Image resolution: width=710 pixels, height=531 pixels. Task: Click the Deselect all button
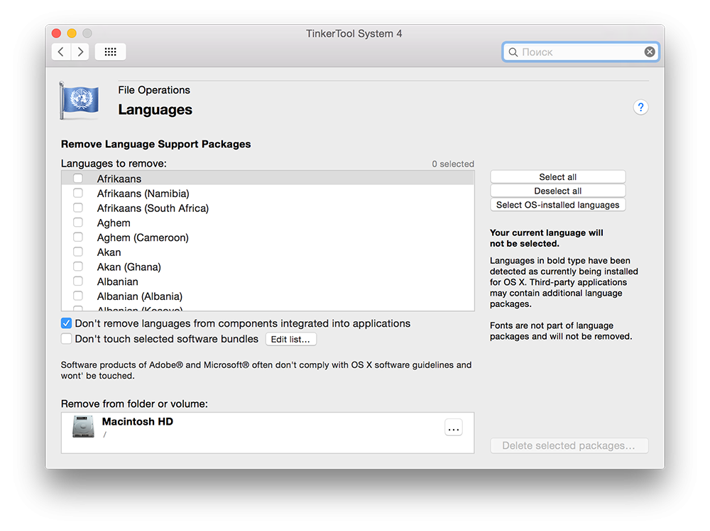pyautogui.click(x=558, y=191)
